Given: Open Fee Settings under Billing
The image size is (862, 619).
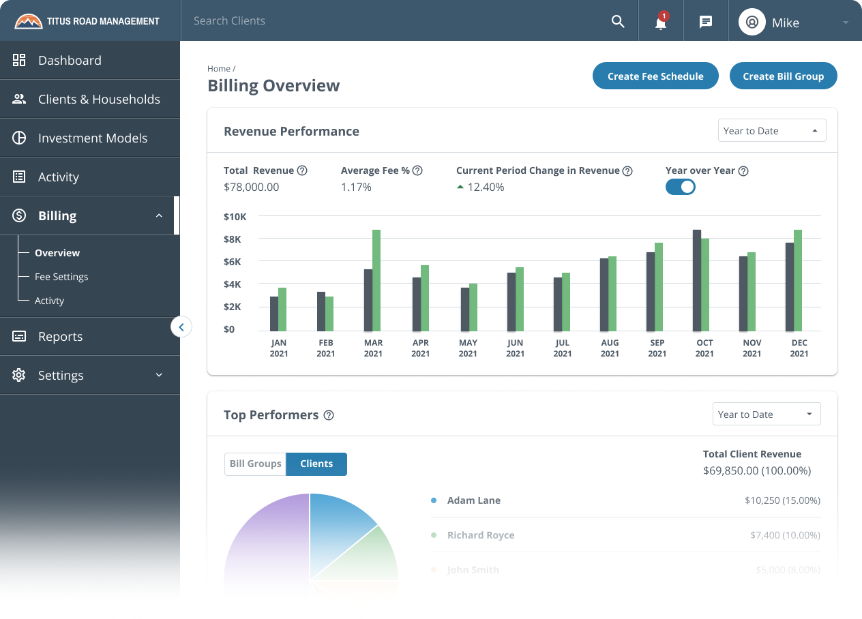Looking at the screenshot, I should [61, 277].
